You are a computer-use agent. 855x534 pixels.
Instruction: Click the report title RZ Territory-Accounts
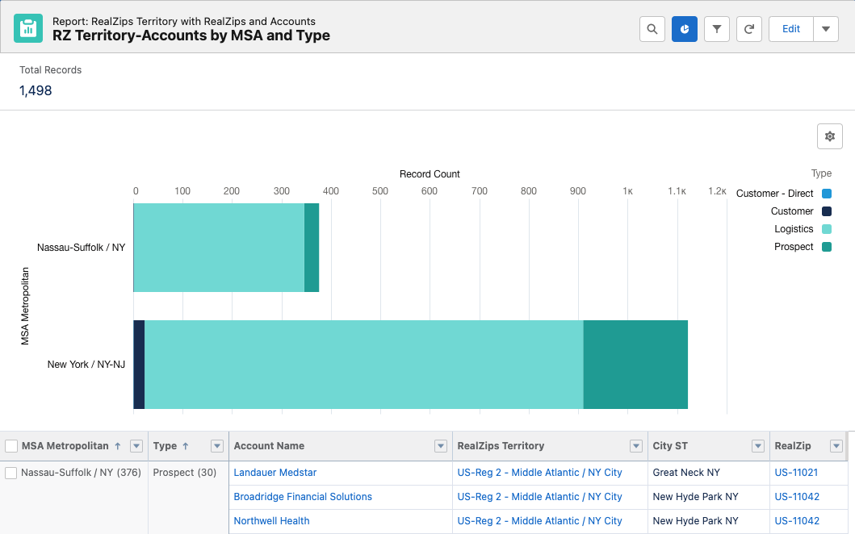click(191, 35)
